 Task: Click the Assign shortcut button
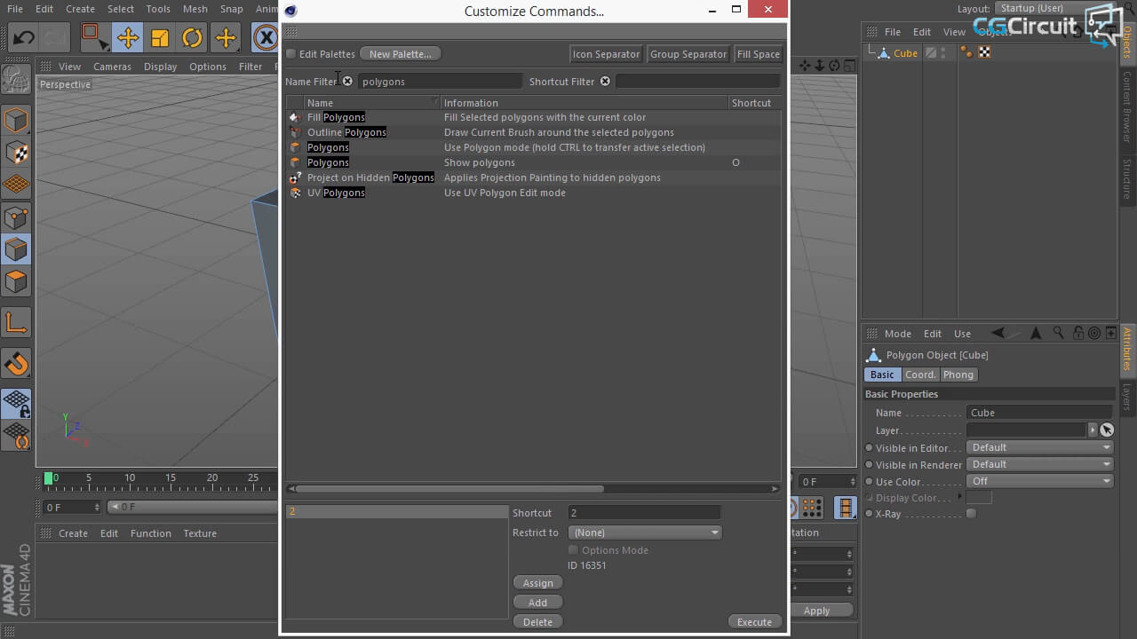coord(537,583)
